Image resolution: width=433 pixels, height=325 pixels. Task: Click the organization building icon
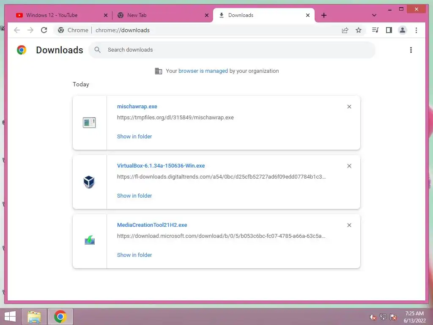158,71
